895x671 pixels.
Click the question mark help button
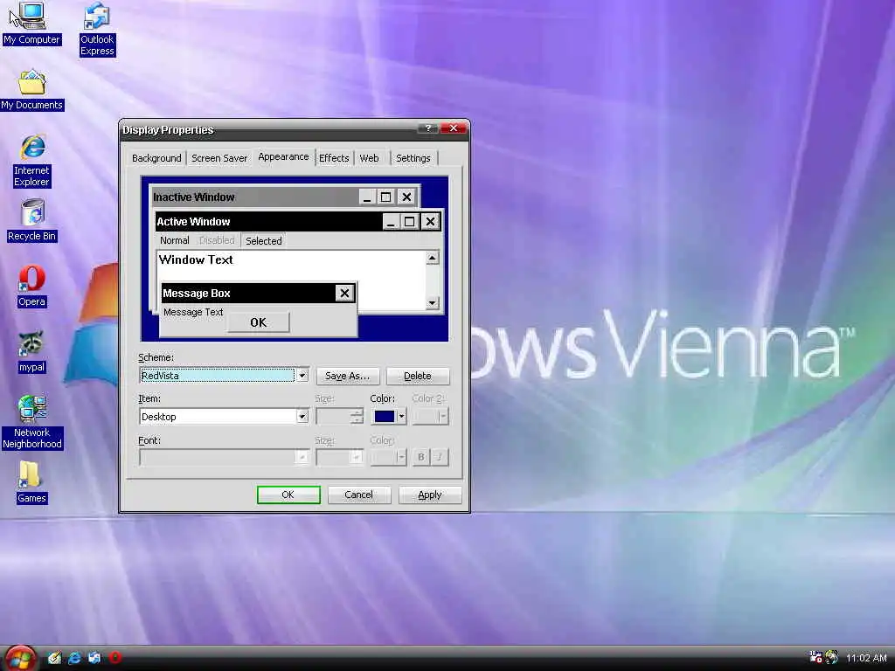tap(428, 128)
